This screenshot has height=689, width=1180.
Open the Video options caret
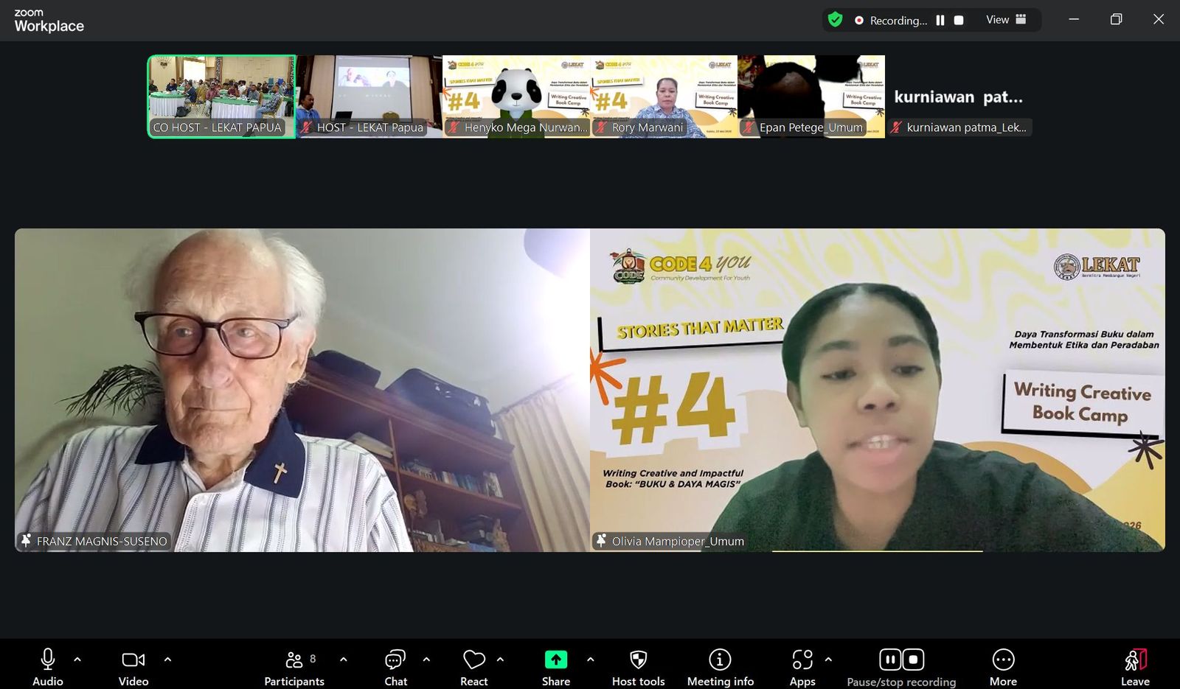pyautogui.click(x=167, y=660)
